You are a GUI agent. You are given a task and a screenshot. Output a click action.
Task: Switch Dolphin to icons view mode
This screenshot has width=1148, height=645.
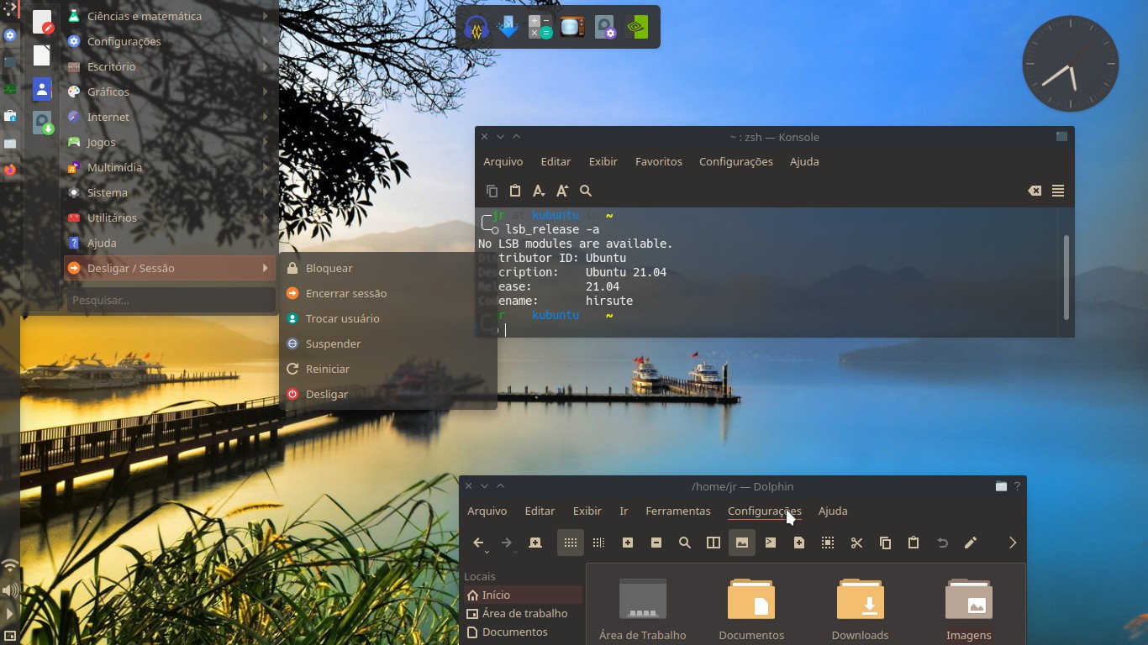(x=570, y=543)
